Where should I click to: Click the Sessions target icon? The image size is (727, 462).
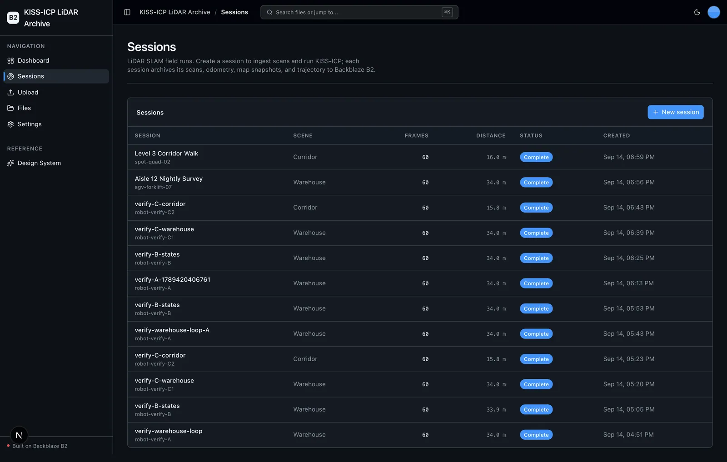10,76
